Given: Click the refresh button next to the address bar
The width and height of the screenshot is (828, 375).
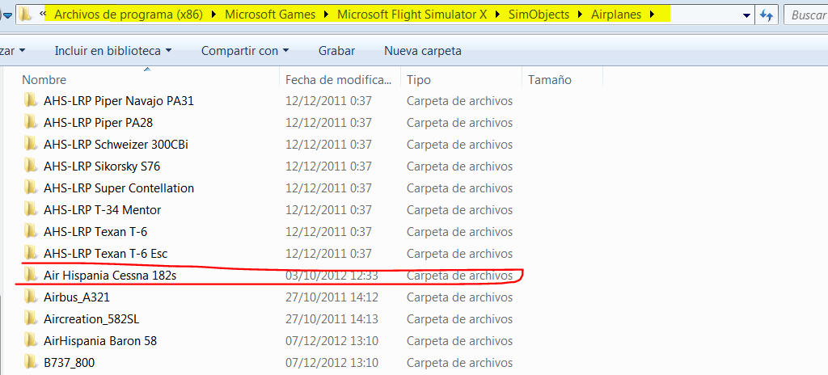Looking at the screenshot, I should point(767,15).
